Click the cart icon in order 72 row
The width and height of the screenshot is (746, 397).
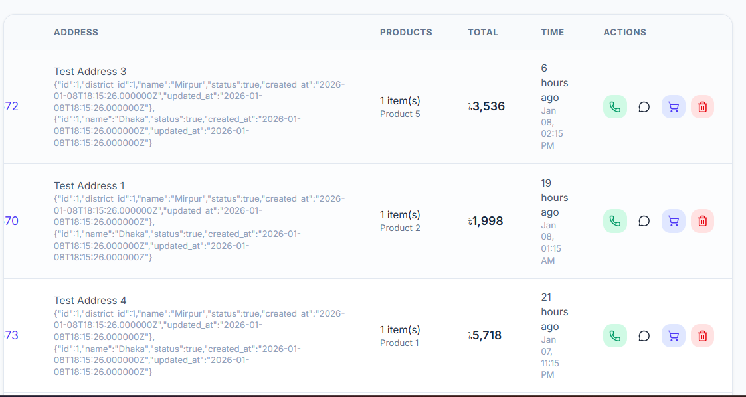tap(673, 107)
